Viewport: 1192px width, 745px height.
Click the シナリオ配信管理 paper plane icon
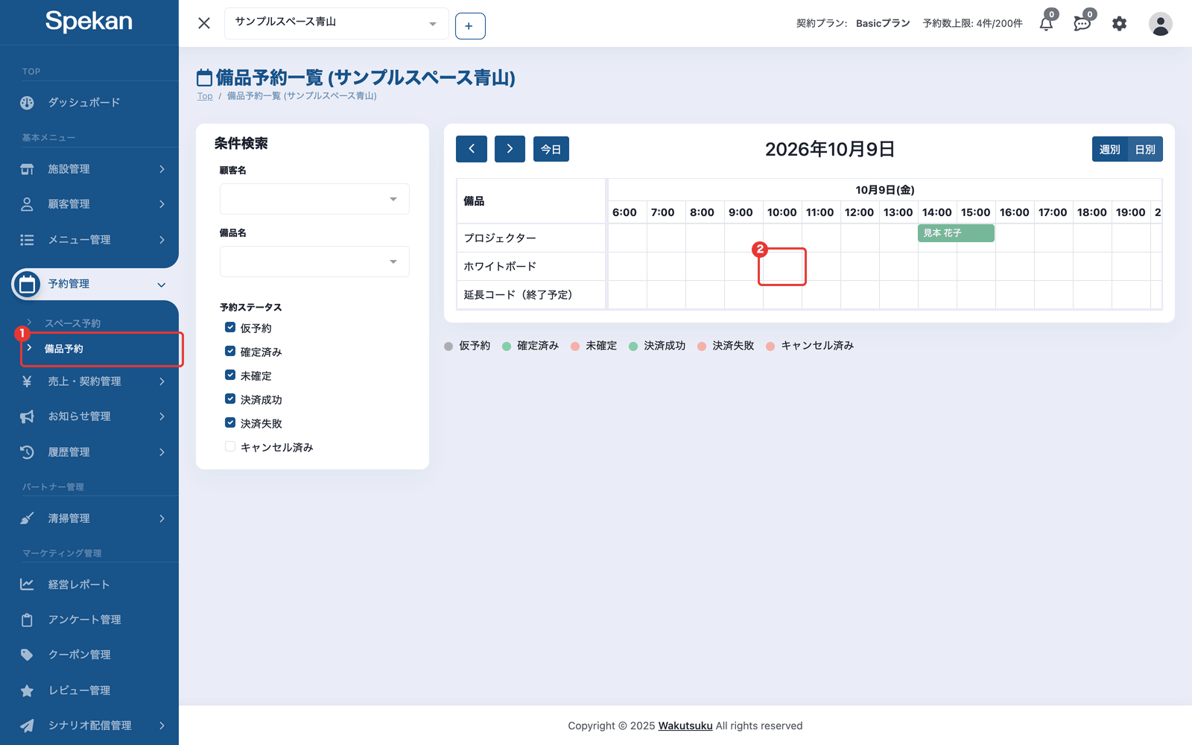27,726
